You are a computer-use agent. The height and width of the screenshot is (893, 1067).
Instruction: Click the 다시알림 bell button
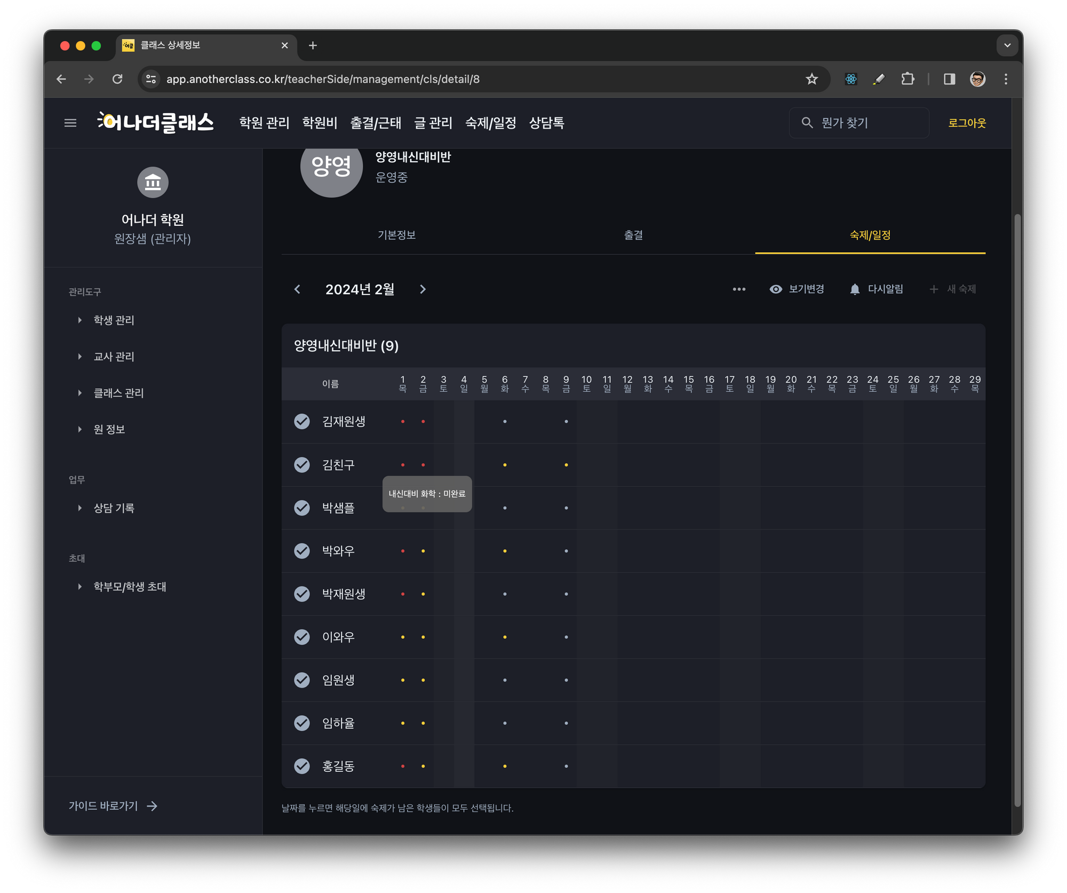pos(877,289)
